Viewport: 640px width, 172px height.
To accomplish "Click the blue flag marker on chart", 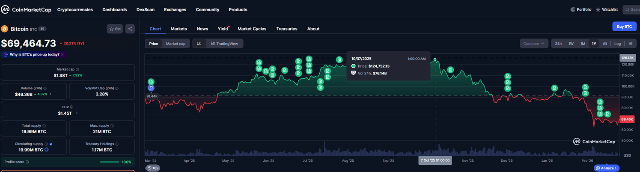I will click(151, 88).
